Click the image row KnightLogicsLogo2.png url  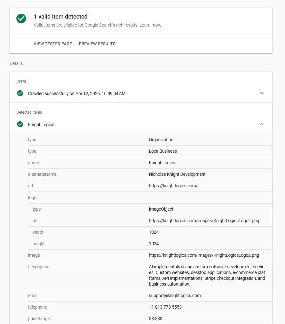204,255
